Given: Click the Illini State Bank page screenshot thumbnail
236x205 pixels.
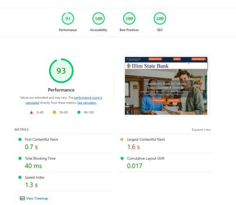Looking at the screenshot, I should [166, 86].
